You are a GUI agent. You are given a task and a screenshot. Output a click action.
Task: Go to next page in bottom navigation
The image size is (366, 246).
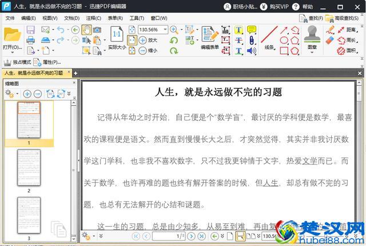coord(191,236)
